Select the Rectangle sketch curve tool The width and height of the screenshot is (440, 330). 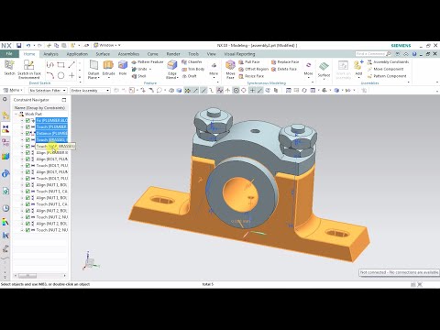pyautogui.click(x=60, y=65)
